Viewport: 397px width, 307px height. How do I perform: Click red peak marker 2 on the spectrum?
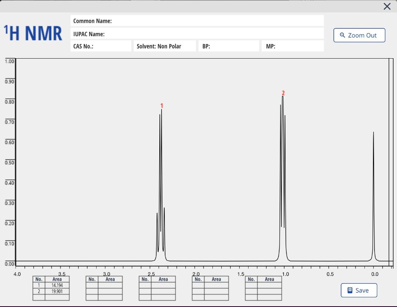(x=283, y=93)
